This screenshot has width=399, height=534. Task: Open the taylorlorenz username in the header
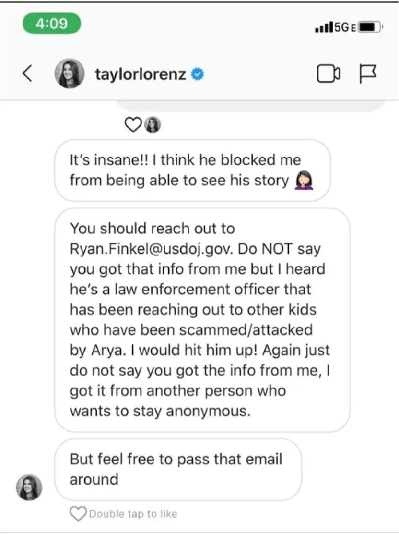pos(140,74)
